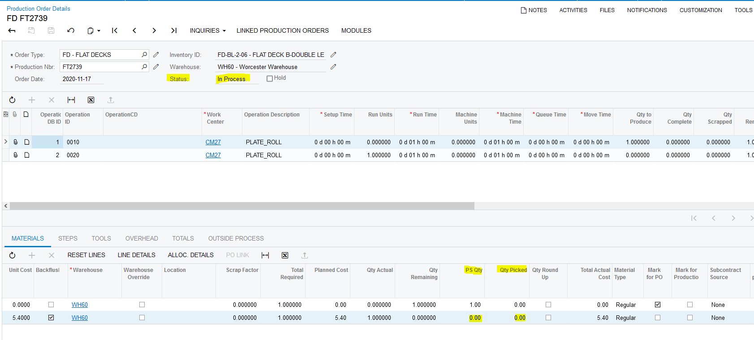The width and height of the screenshot is (754, 340).
Task: Open the Outside Process tab
Action: point(236,238)
